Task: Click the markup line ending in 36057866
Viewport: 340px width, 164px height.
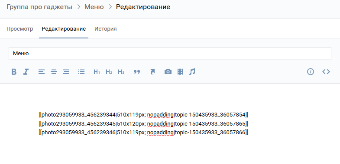Action: (x=143, y=132)
